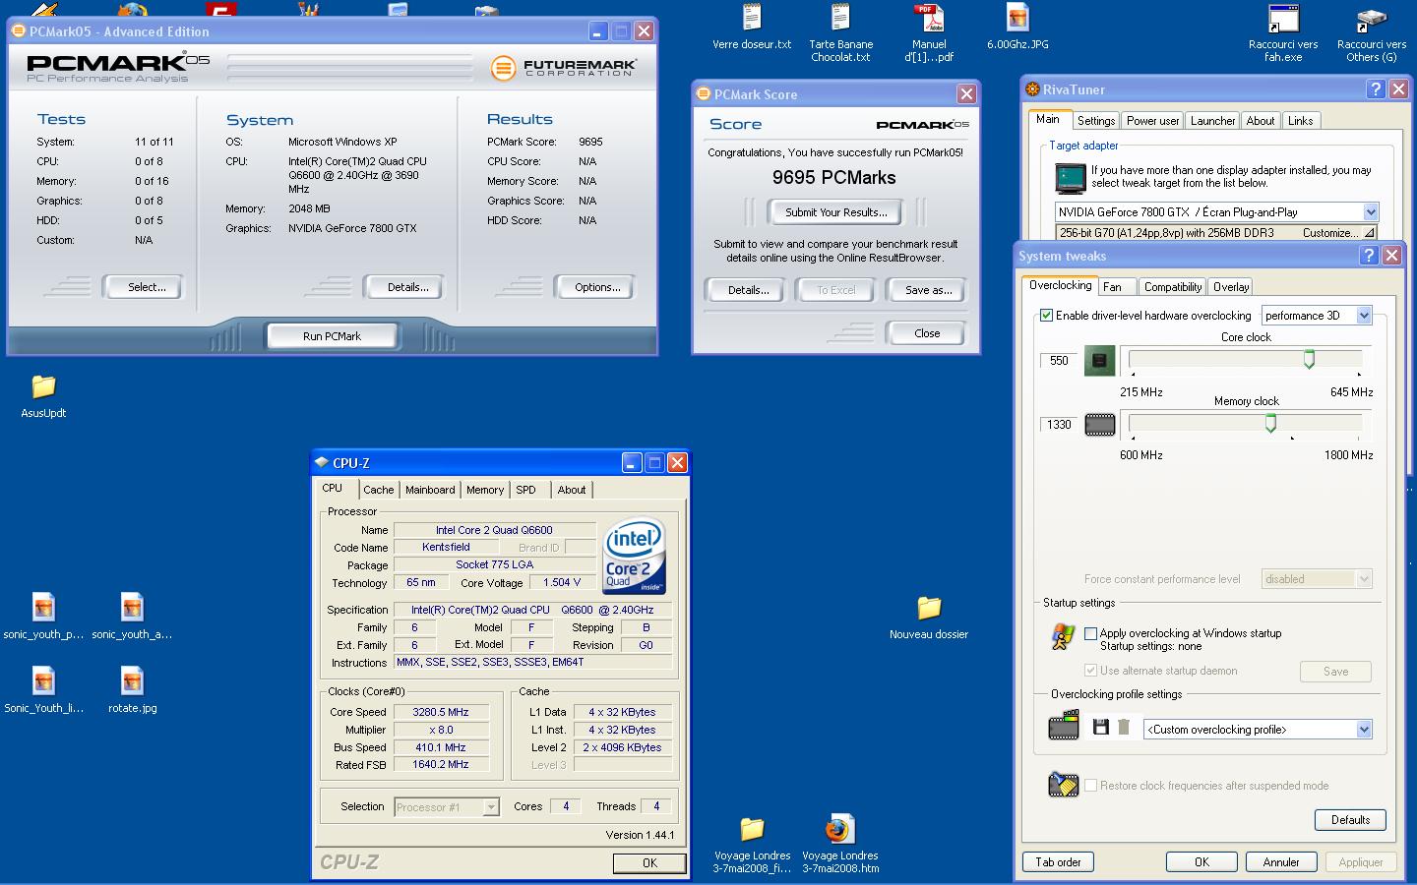Open the Sonic_Youth_li... image file
Viewport: 1417px width, 885px height.
click(43, 690)
